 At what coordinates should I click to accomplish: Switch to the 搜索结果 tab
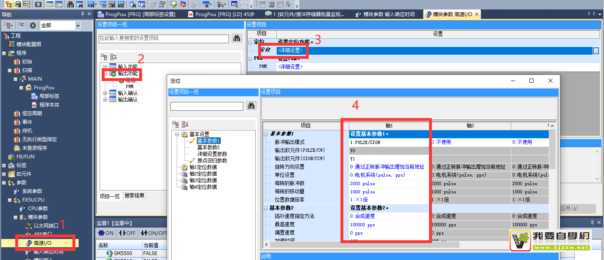[x=134, y=196]
